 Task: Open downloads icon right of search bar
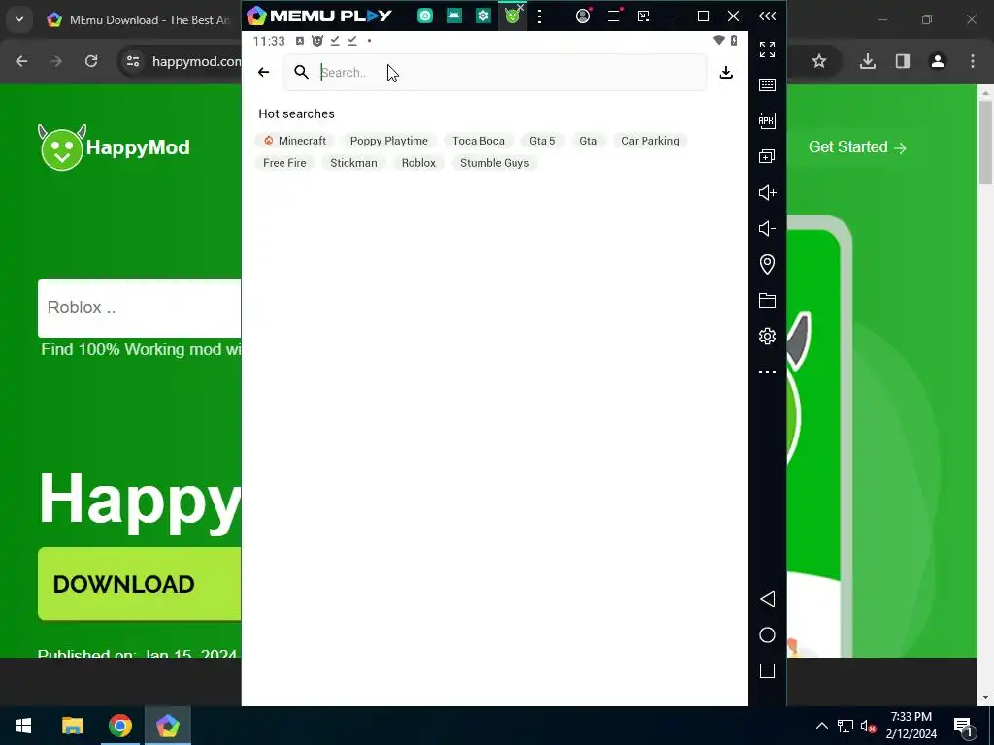click(x=726, y=72)
